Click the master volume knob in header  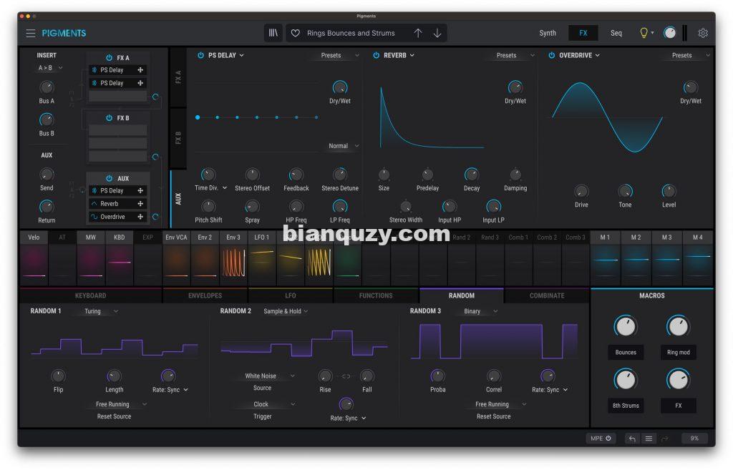point(670,33)
